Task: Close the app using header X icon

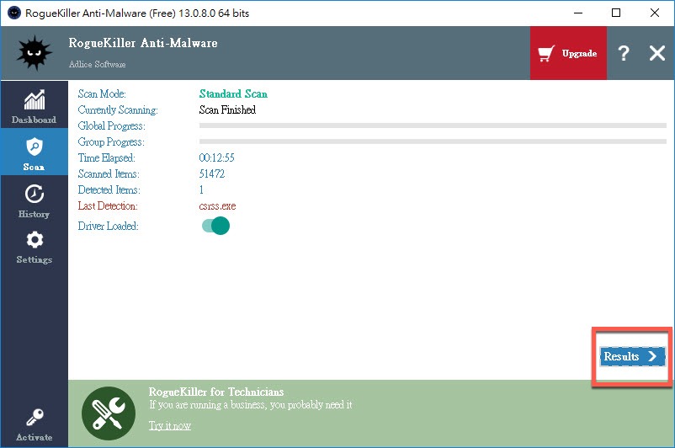Action: point(657,53)
